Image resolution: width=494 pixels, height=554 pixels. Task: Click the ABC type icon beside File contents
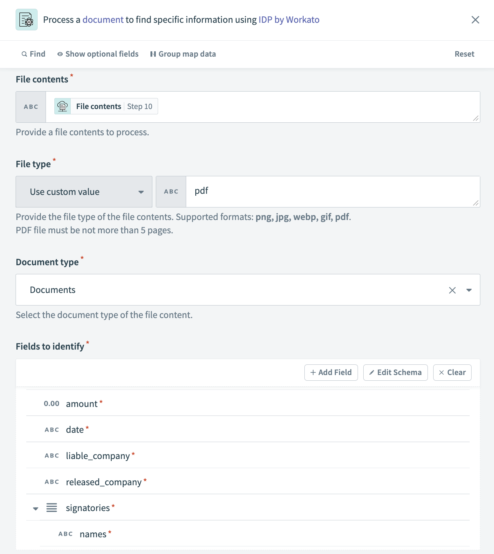click(30, 107)
